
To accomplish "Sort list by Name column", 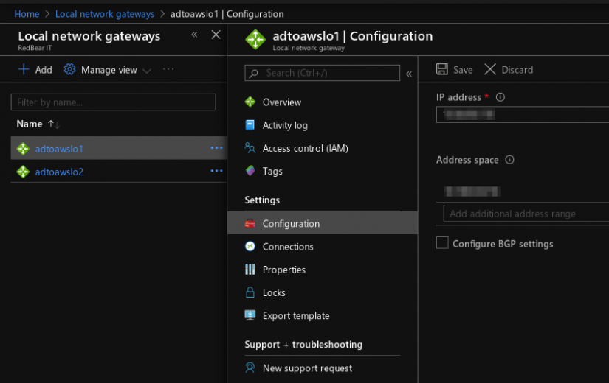I will click(30, 124).
